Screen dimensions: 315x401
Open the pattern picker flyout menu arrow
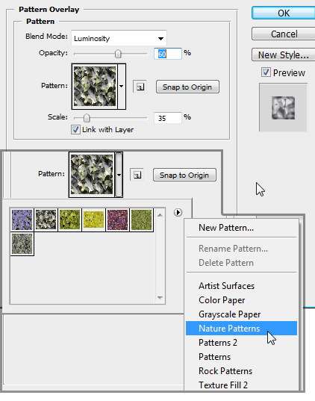[178, 212]
